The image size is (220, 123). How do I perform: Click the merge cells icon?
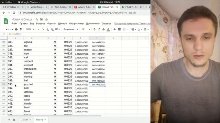pyautogui.click(x=124, y=29)
